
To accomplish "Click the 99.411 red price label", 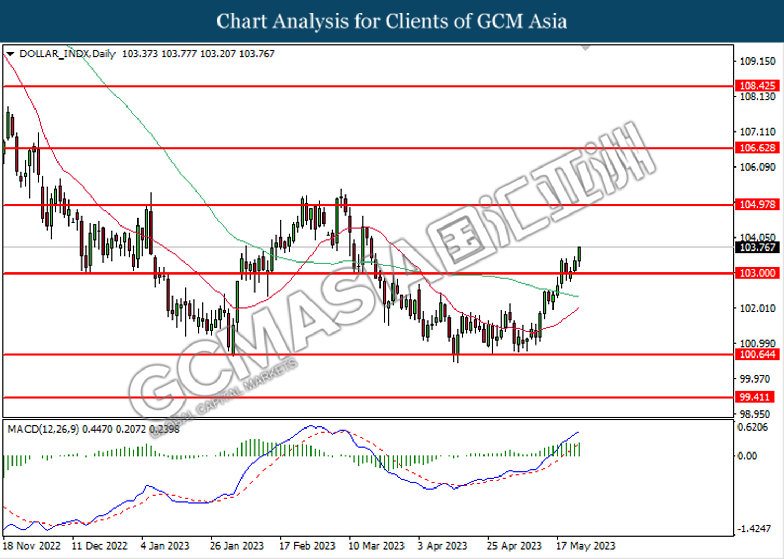I will coord(755,397).
